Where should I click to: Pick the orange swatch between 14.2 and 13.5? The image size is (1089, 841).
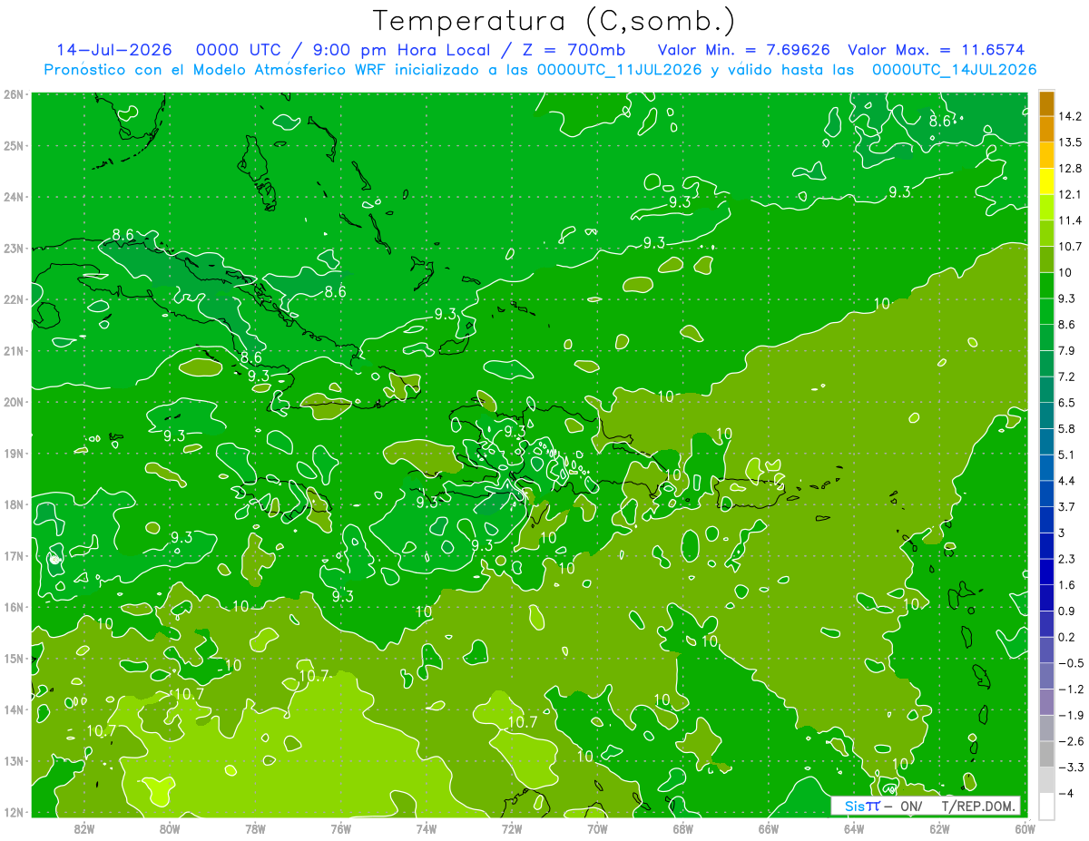pyautogui.click(x=1046, y=129)
